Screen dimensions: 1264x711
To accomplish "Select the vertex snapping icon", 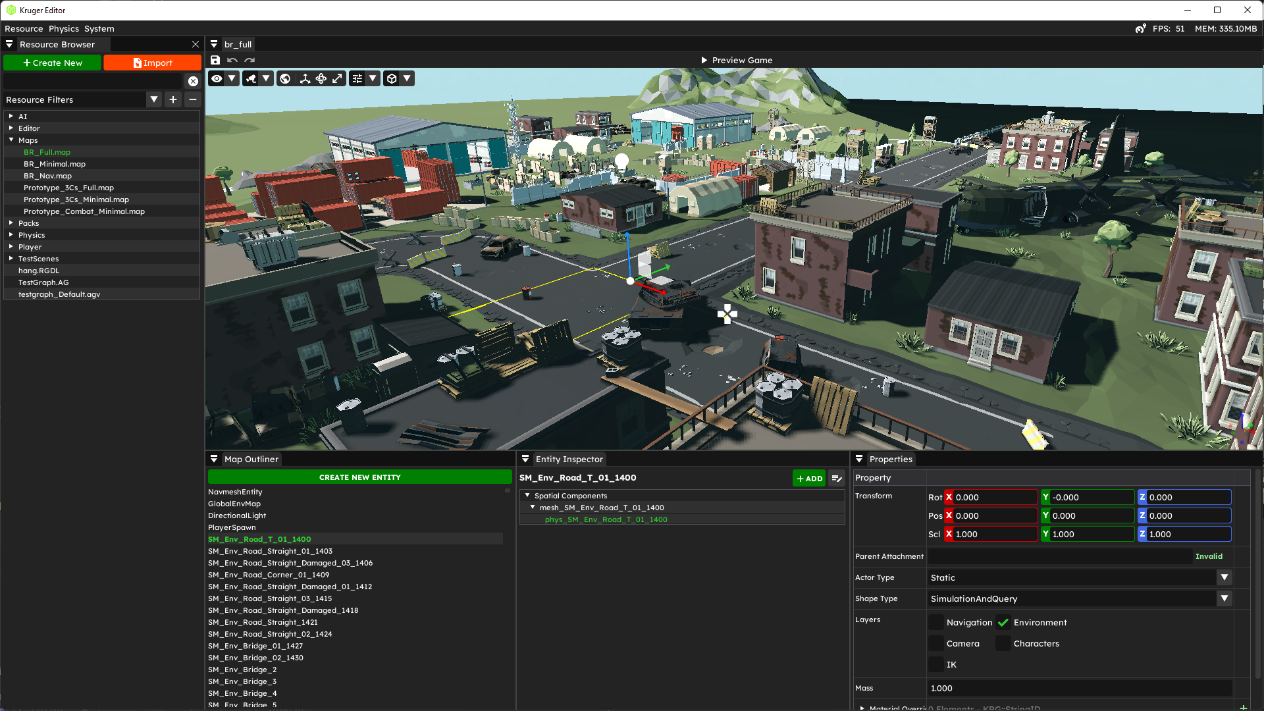I will (392, 79).
